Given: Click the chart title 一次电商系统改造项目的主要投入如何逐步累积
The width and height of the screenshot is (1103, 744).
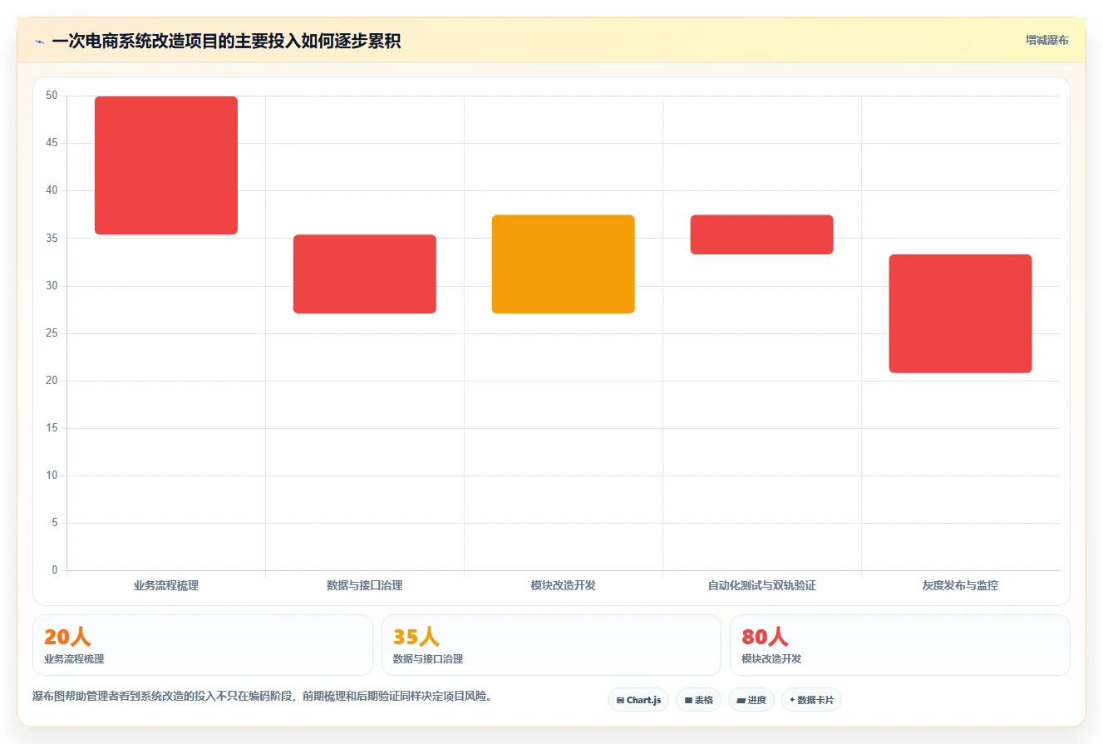Looking at the screenshot, I should [226, 41].
